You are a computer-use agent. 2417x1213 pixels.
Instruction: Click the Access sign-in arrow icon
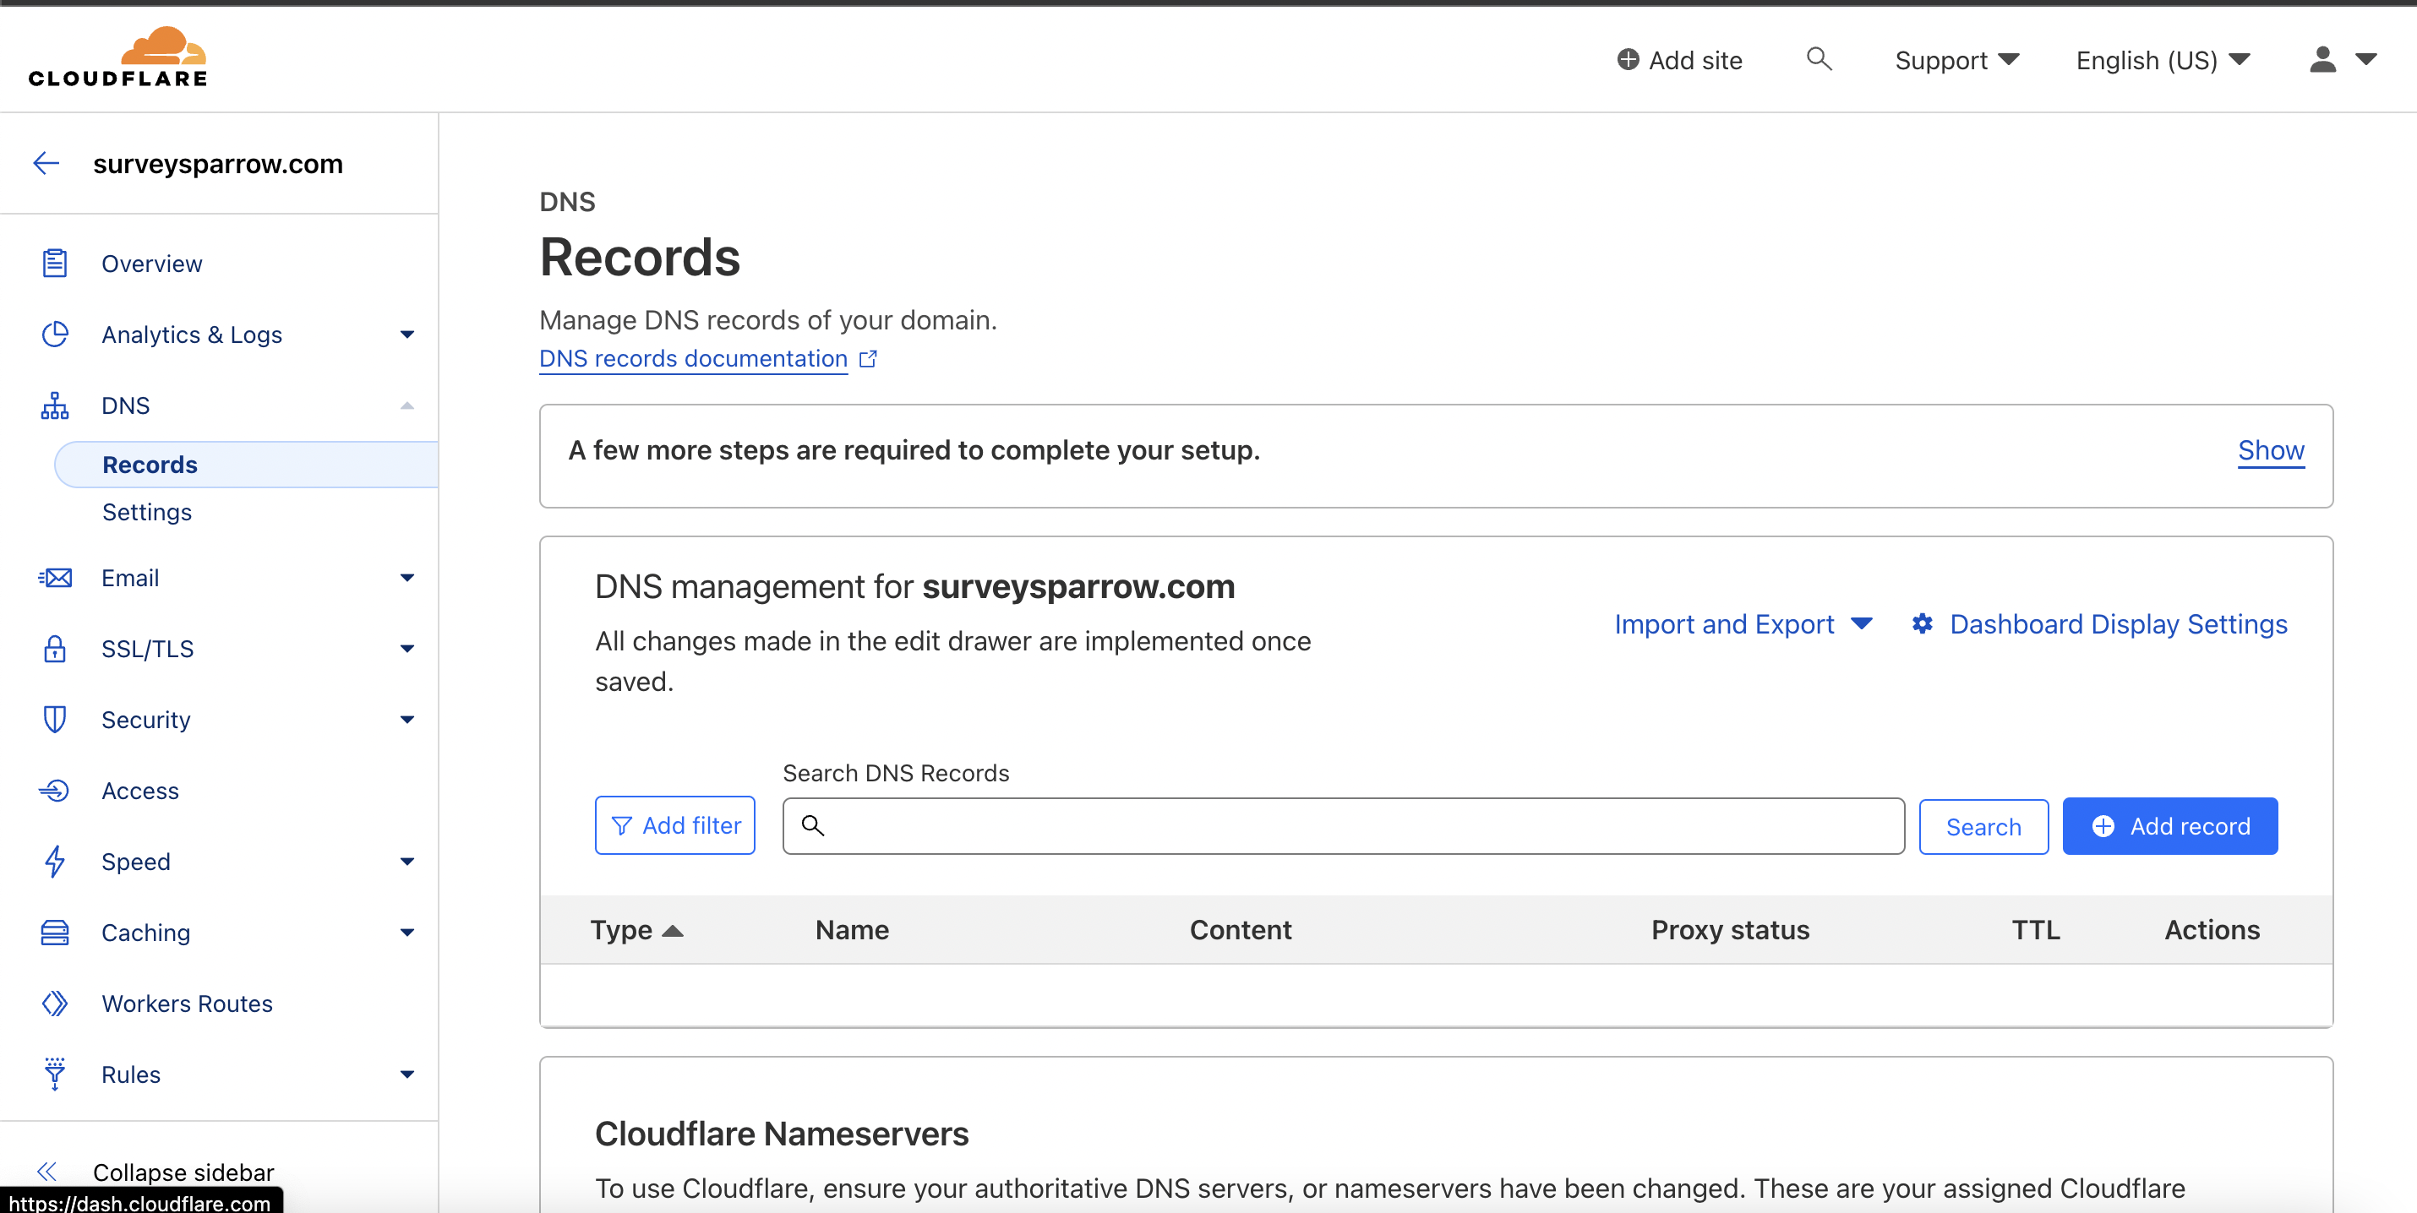tap(54, 791)
